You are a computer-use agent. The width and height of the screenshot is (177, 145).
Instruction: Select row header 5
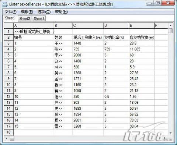pos(8,55)
